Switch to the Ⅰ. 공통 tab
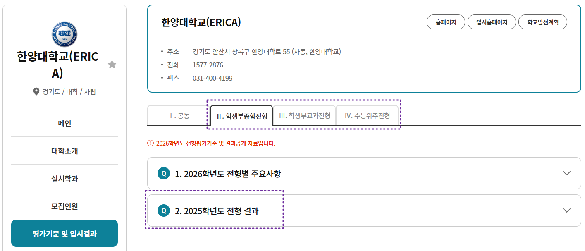This screenshot has height=251, width=585. pyautogui.click(x=179, y=115)
